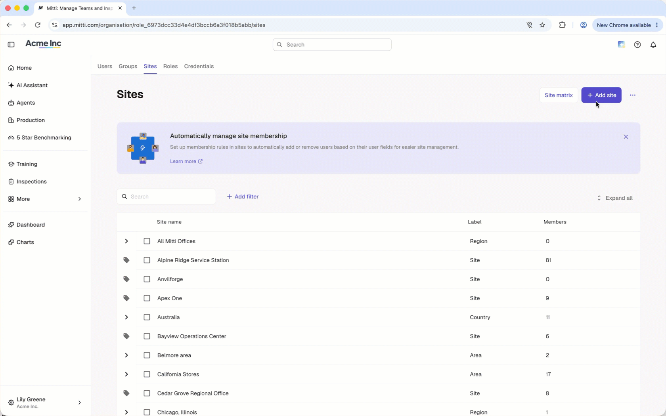
Task: Expand the All Mitti Offices row
Action: (x=126, y=241)
